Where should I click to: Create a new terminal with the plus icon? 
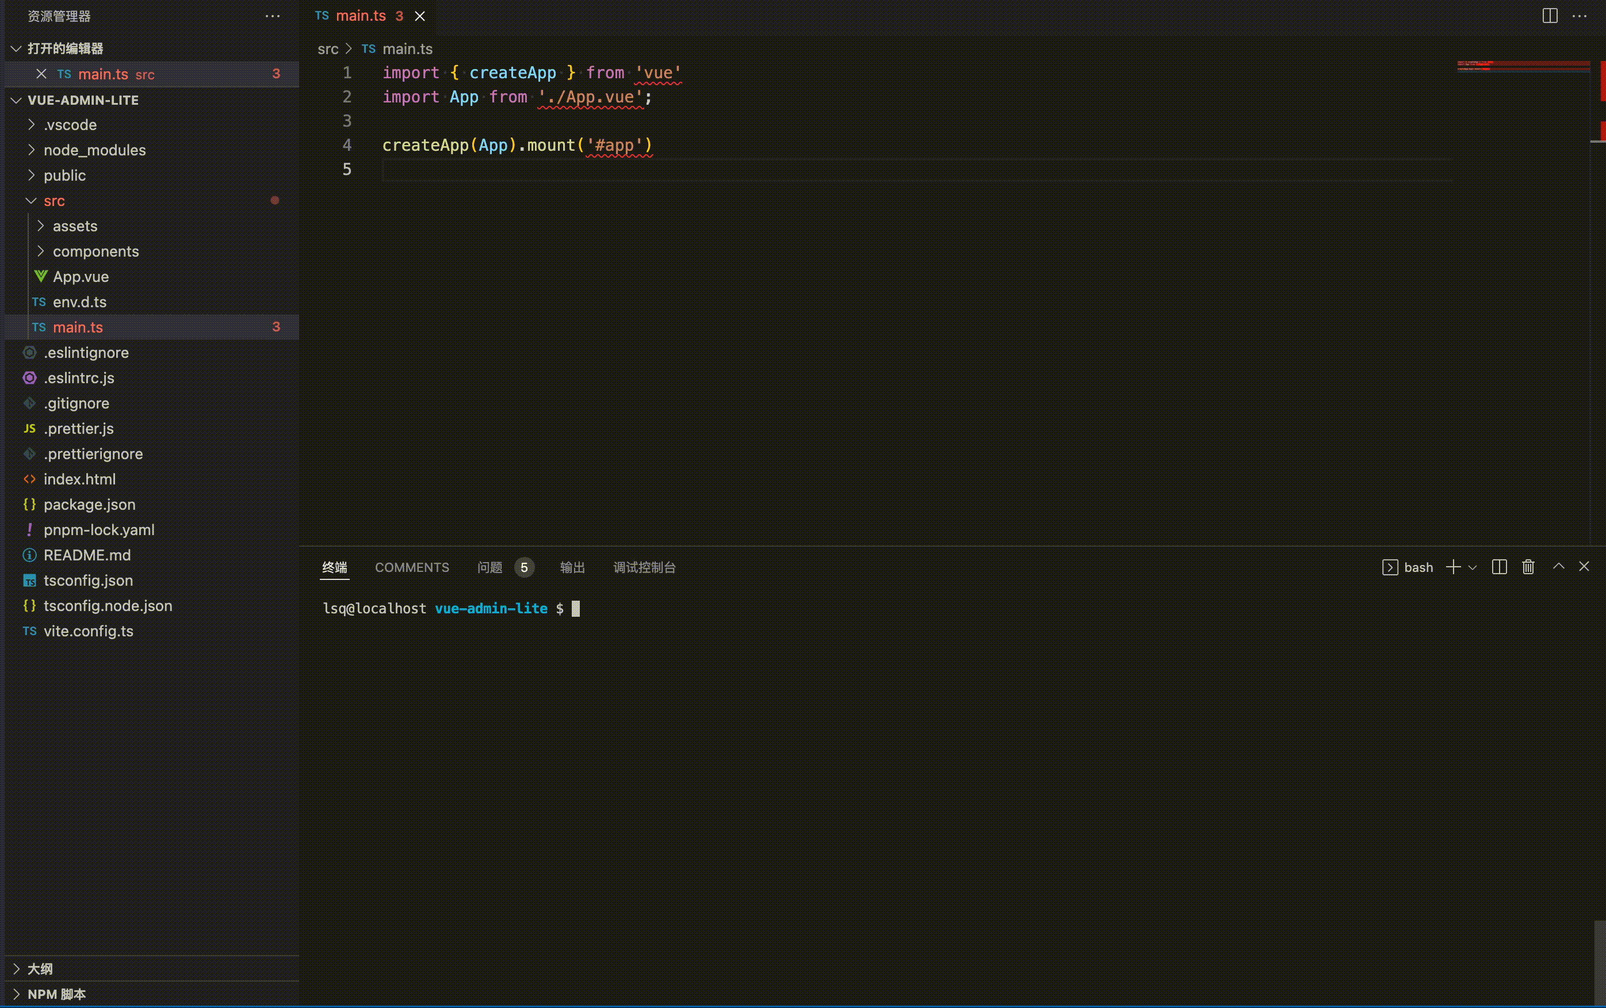1454,567
